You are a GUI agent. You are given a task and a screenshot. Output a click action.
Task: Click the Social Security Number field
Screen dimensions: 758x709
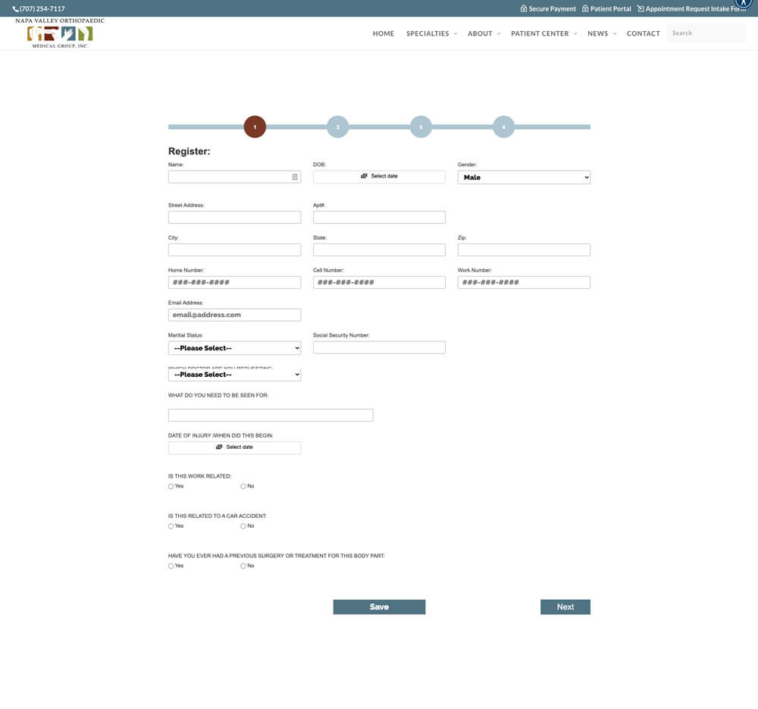point(379,347)
